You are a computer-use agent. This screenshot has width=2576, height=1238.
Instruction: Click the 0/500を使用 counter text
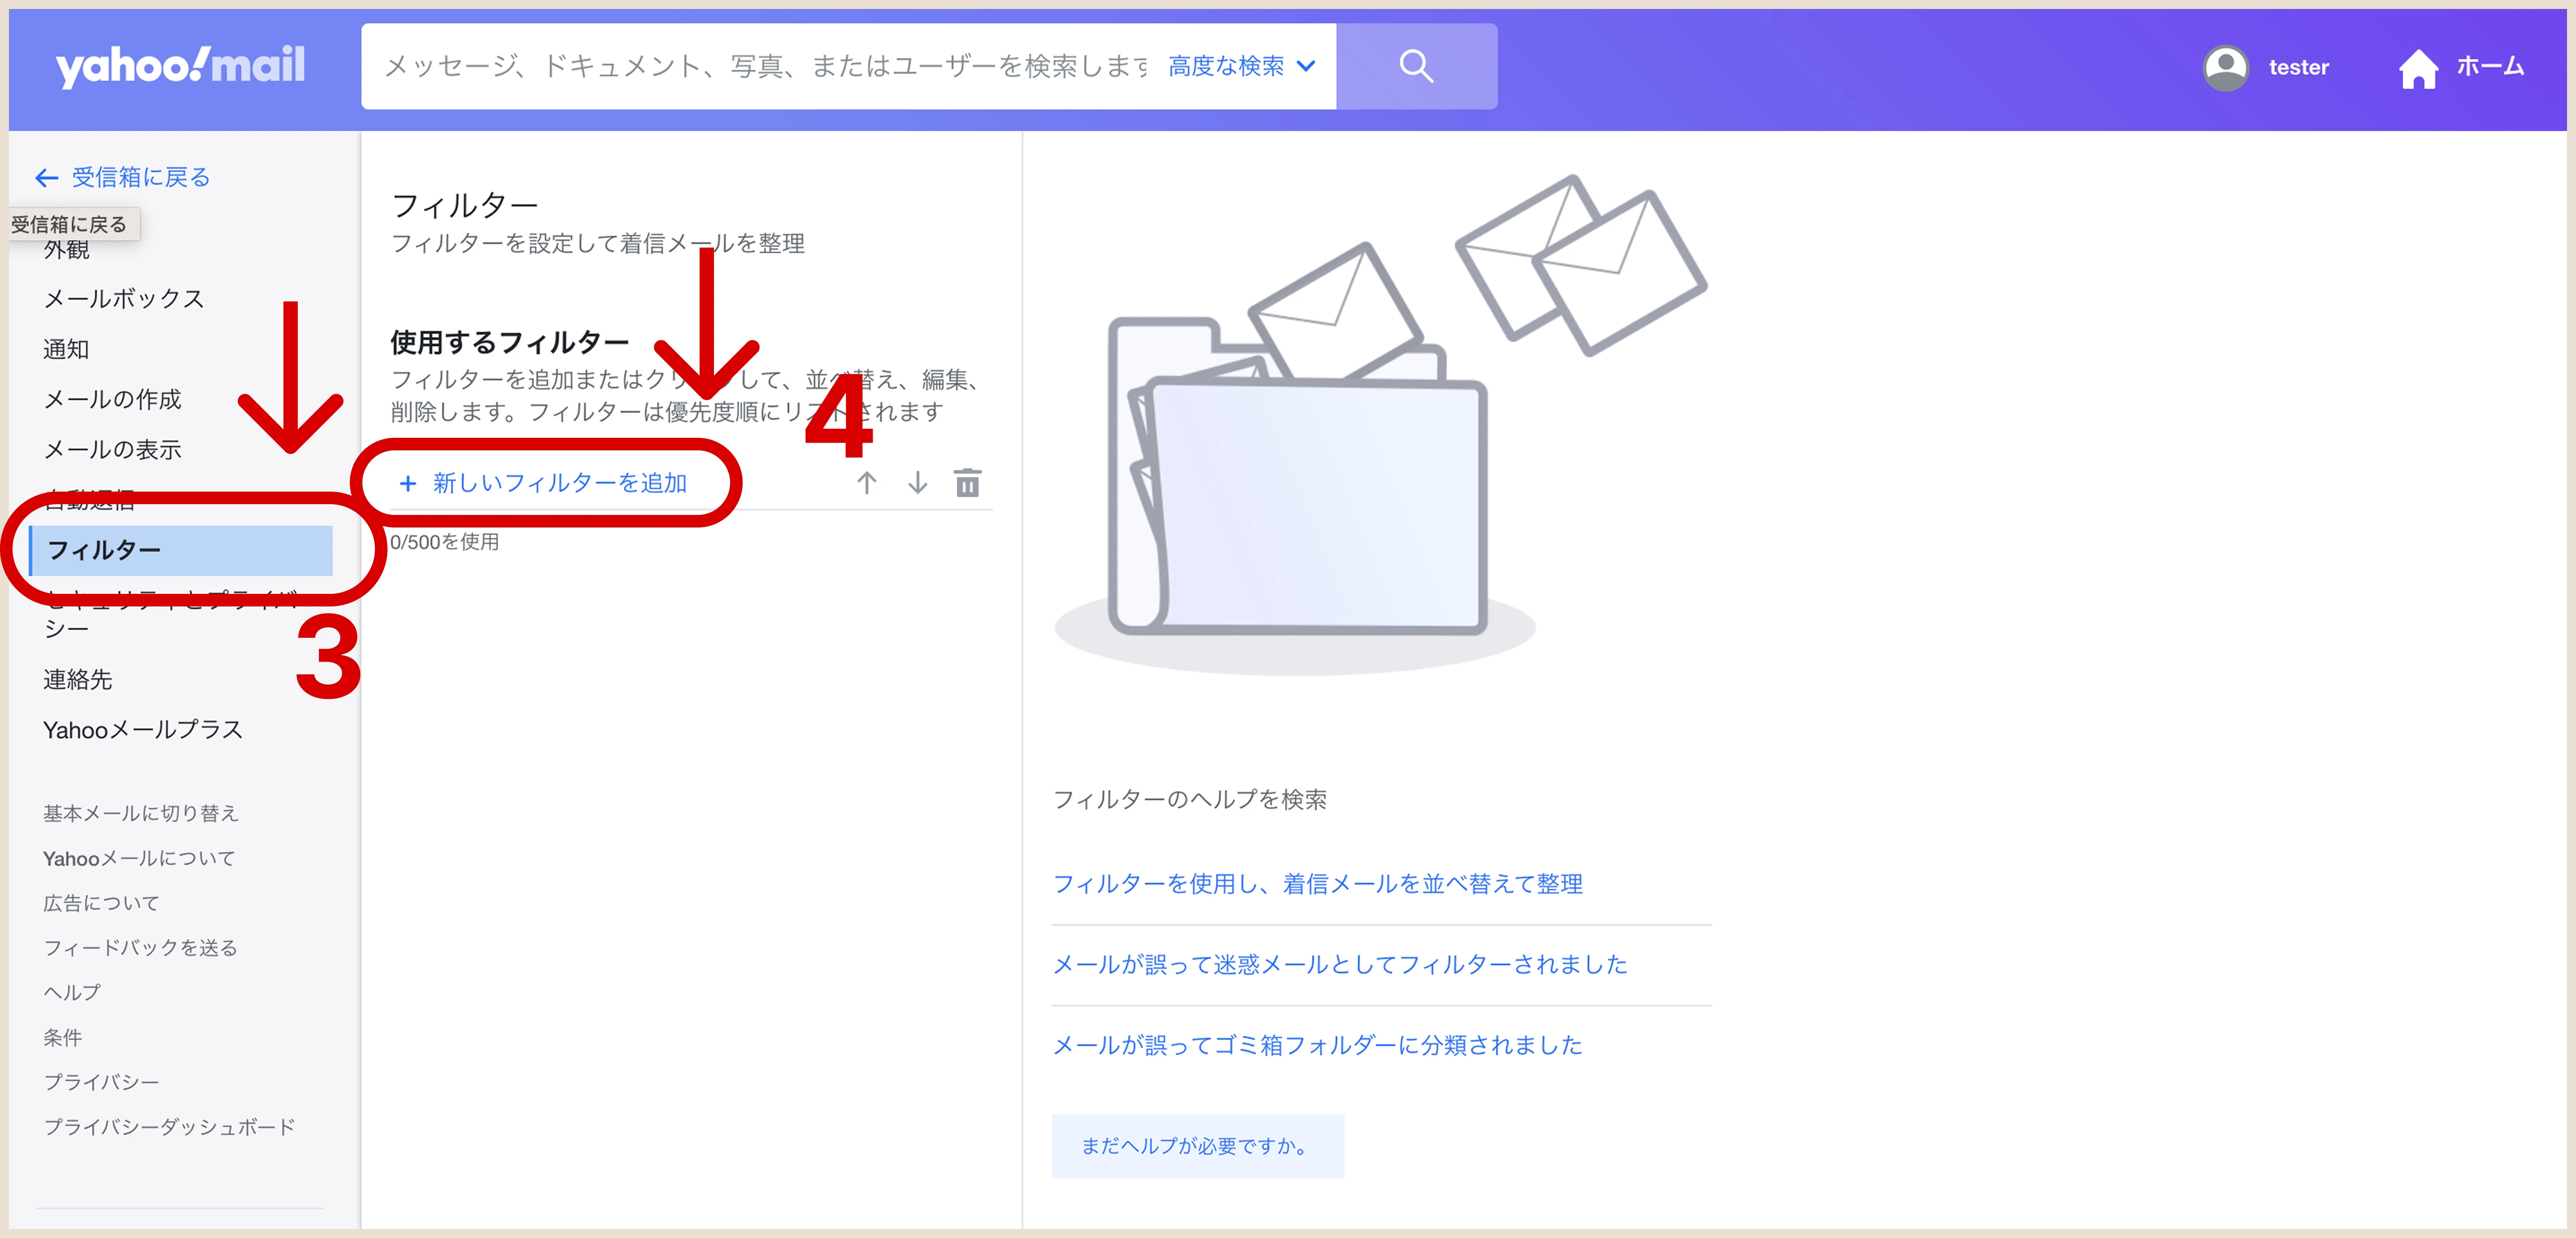pos(445,542)
